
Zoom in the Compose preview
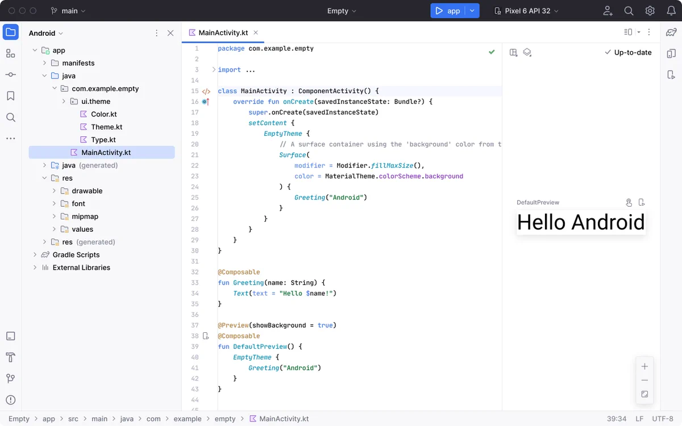pos(644,366)
